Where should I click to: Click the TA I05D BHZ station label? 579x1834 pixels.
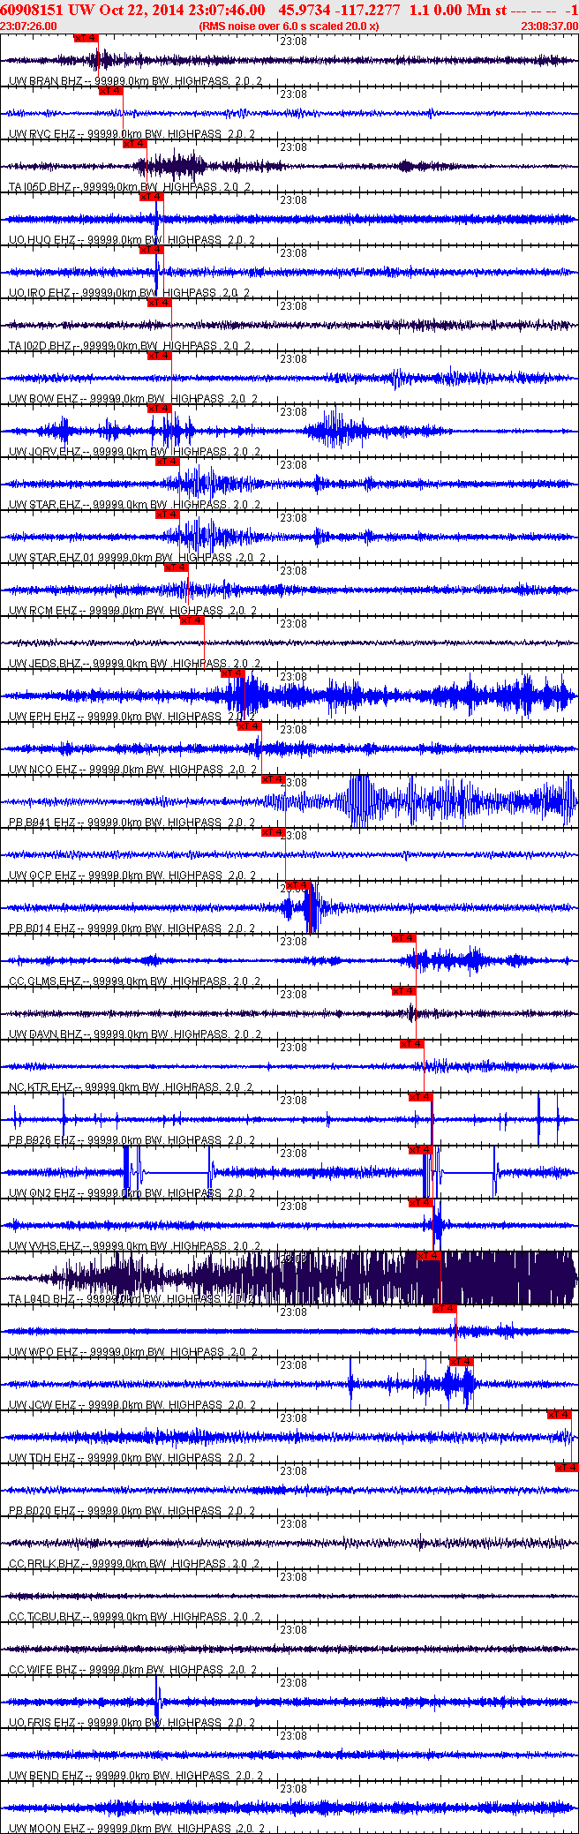[41, 187]
